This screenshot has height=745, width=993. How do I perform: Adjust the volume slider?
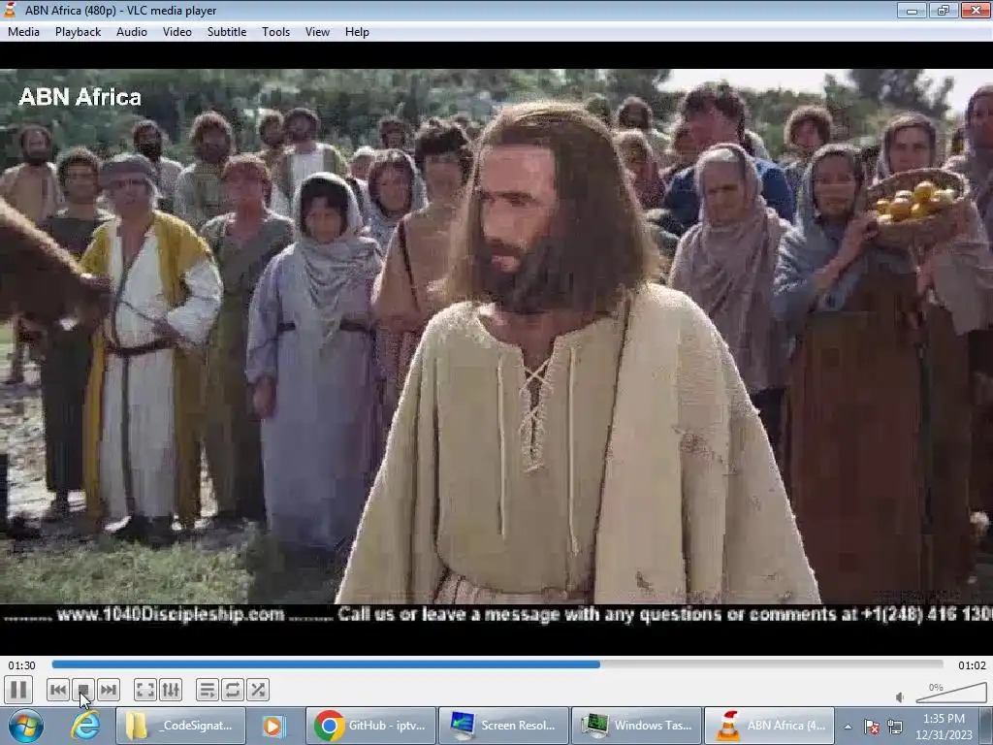[x=951, y=693]
